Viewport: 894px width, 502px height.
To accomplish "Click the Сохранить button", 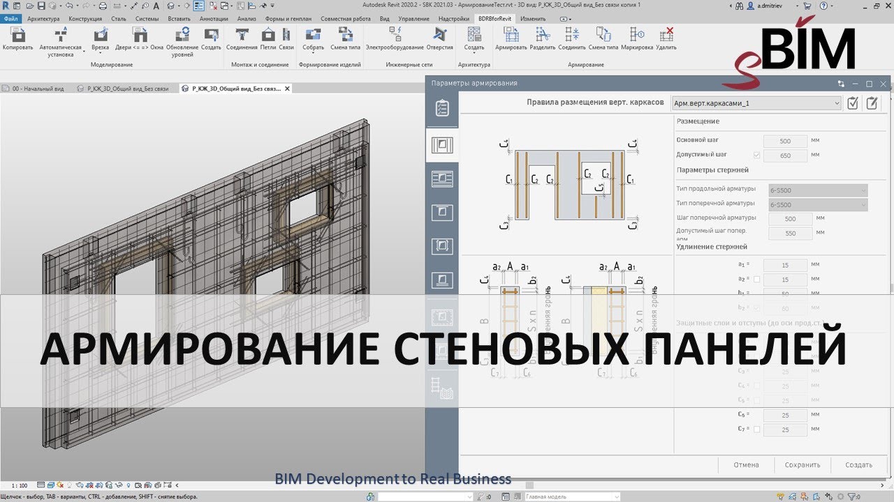I will click(802, 465).
